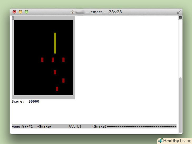192x144 pixels.
Task: Enter full screen using the arrows icon
Action: pos(179,12)
